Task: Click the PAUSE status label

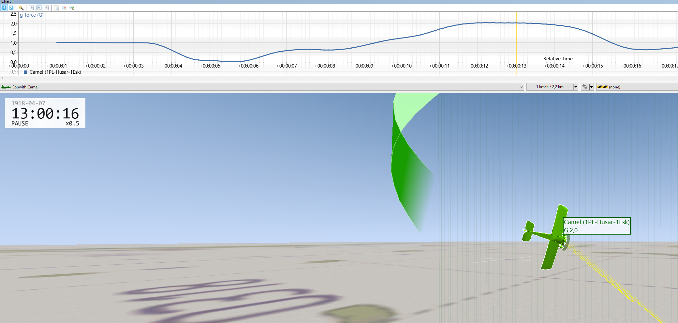Action: 20,124
